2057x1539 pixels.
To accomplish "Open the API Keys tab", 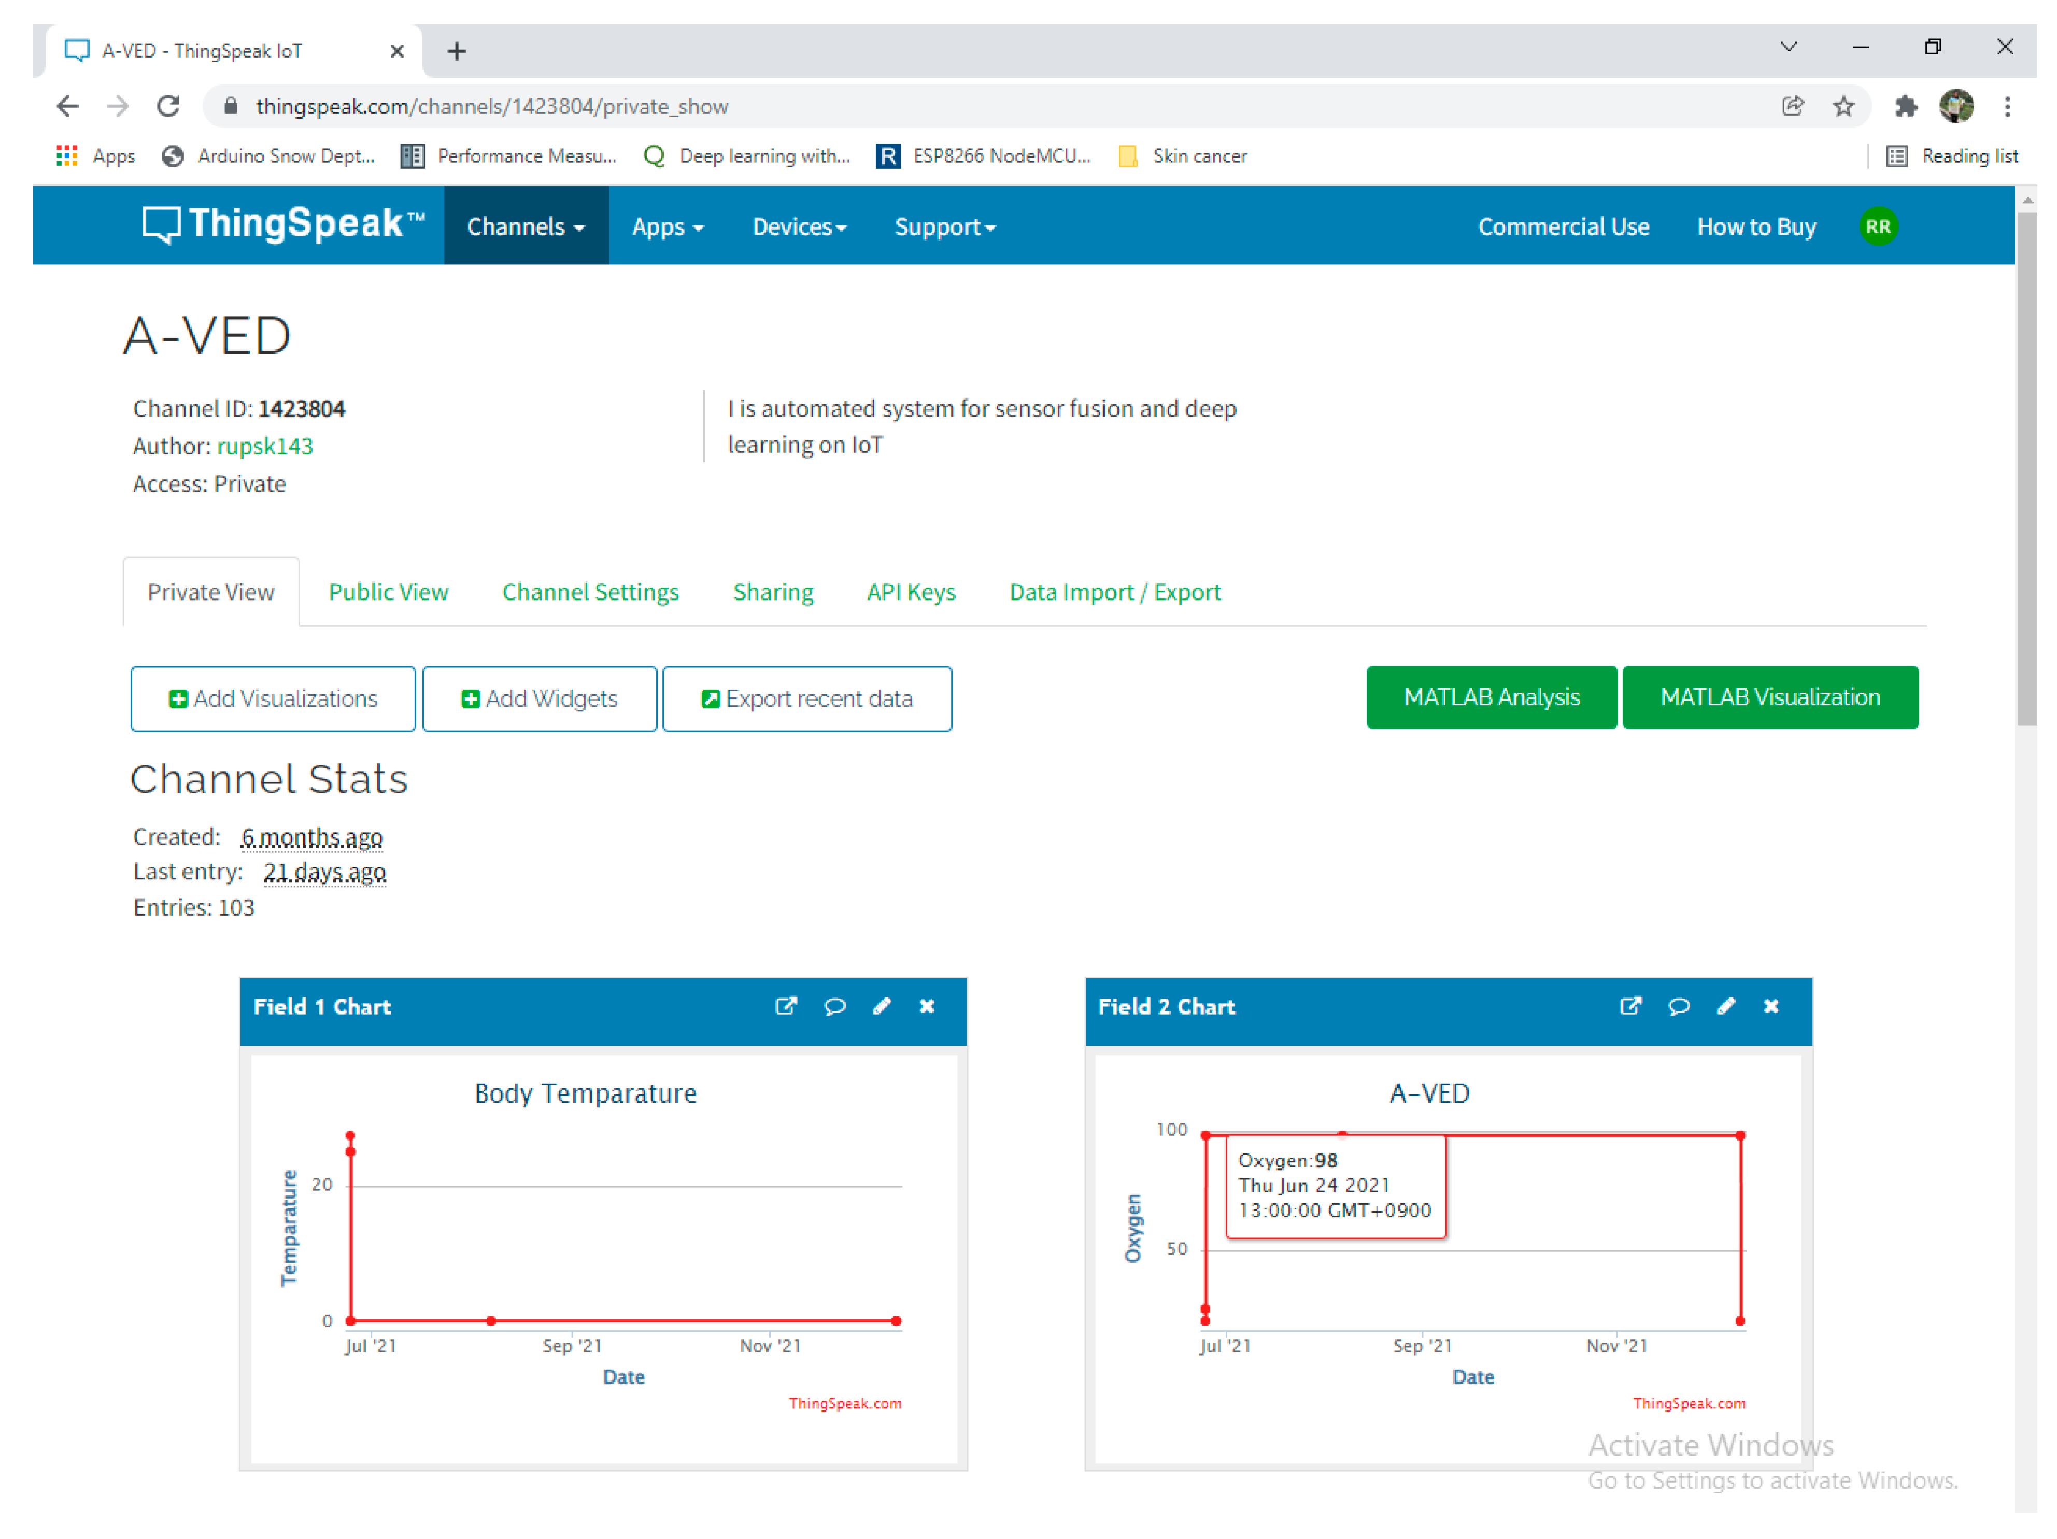I will (911, 592).
